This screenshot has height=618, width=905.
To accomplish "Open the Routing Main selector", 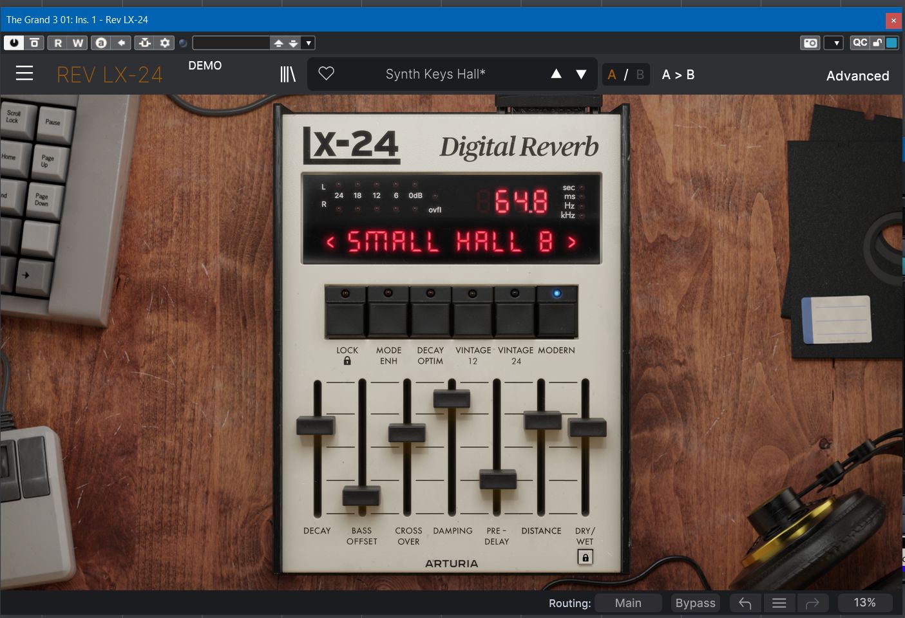I will [x=628, y=603].
